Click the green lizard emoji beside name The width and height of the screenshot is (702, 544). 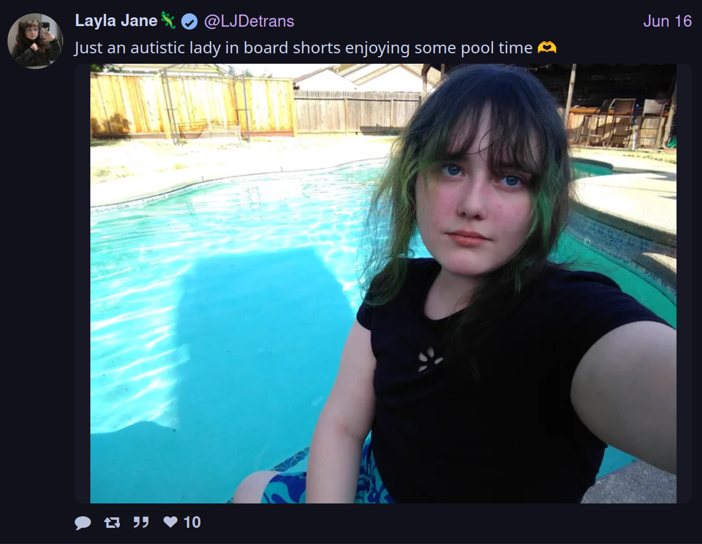pyautogui.click(x=169, y=21)
